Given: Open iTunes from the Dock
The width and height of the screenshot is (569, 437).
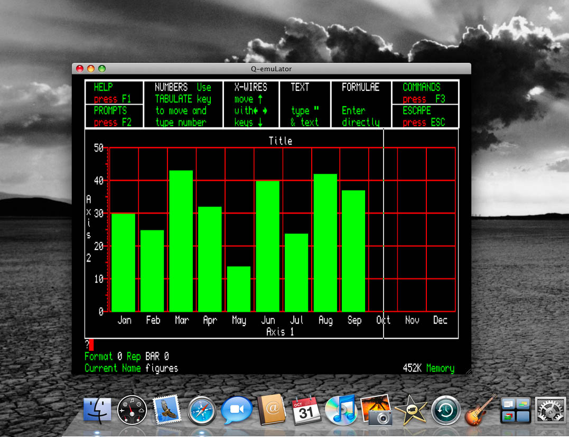Looking at the screenshot, I should click(x=341, y=410).
